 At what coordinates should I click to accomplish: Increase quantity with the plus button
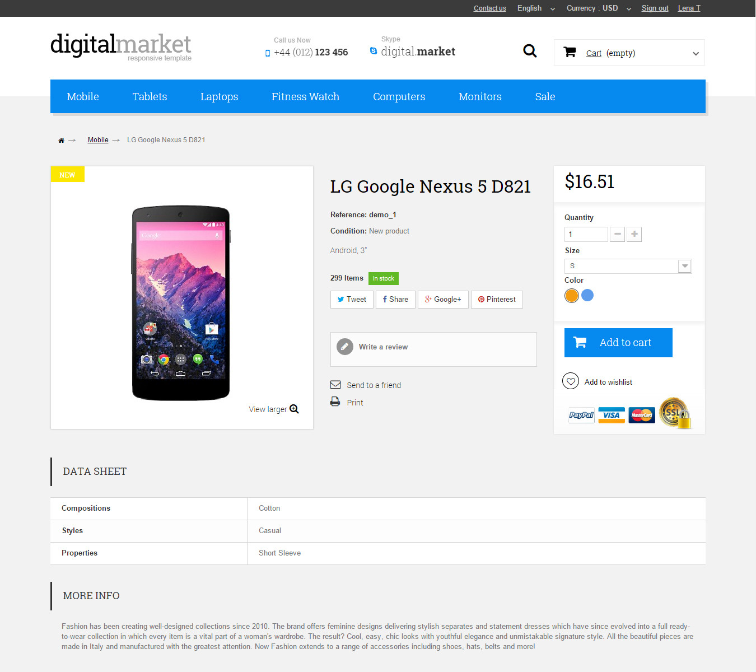[x=634, y=234]
